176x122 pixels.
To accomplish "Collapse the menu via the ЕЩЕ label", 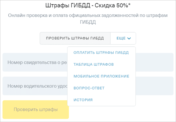I will [x=121, y=38].
